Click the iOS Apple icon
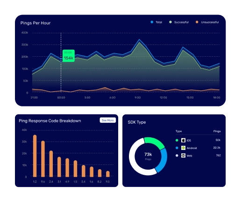 [183, 140]
